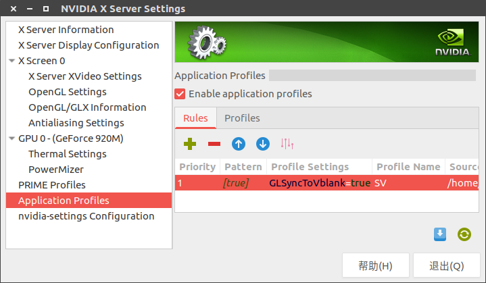Add a new rule with green plus
Image resolution: width=486 pixels, height=283 pixels.
190,144
